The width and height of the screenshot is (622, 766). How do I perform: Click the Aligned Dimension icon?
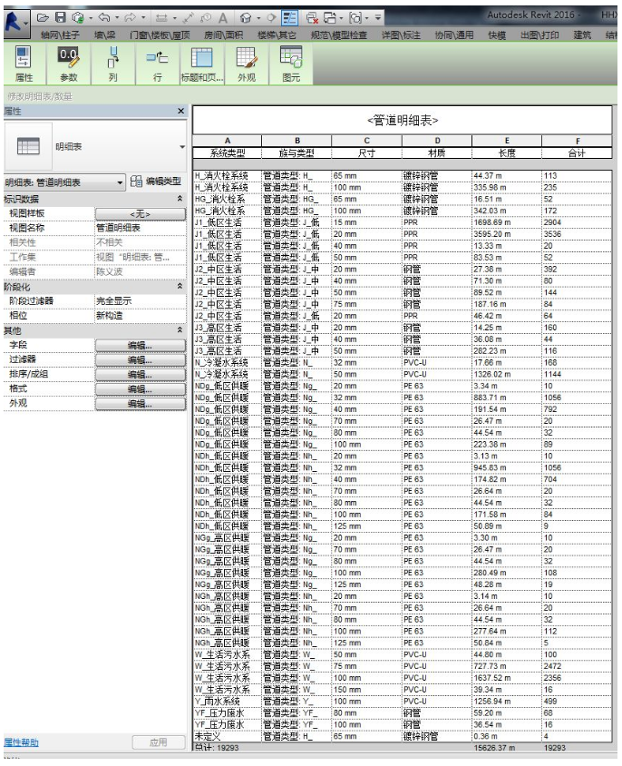tap(189, 18)
